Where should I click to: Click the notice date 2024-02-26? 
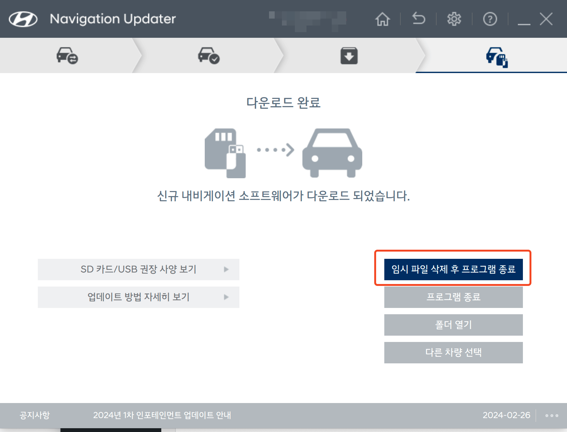507,415
